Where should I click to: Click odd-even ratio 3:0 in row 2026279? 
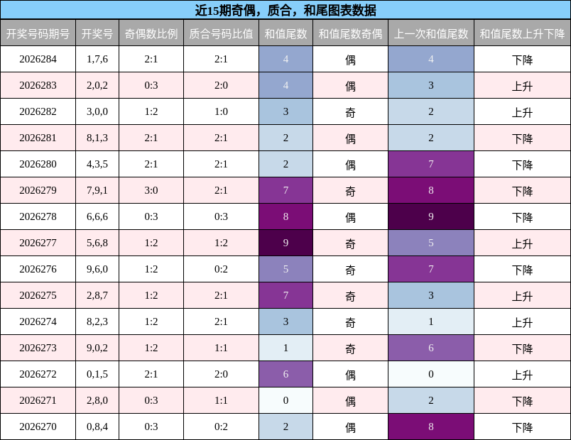(x=151, y=190)
